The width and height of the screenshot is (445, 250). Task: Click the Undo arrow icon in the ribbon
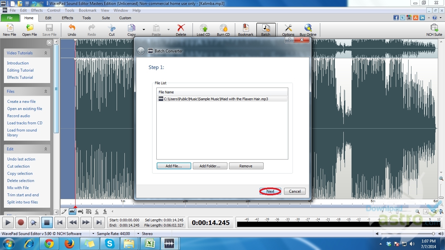(x=72, y=28)
